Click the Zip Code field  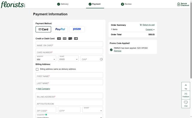(x=46, y=110)
